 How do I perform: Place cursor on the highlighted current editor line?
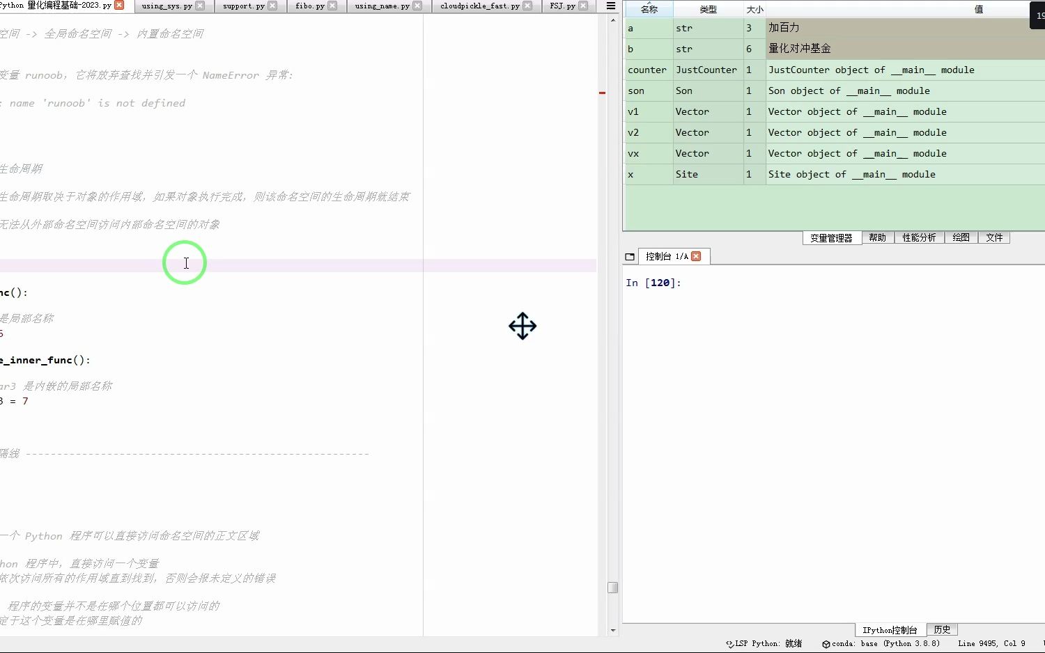click(x=298, y=266)
